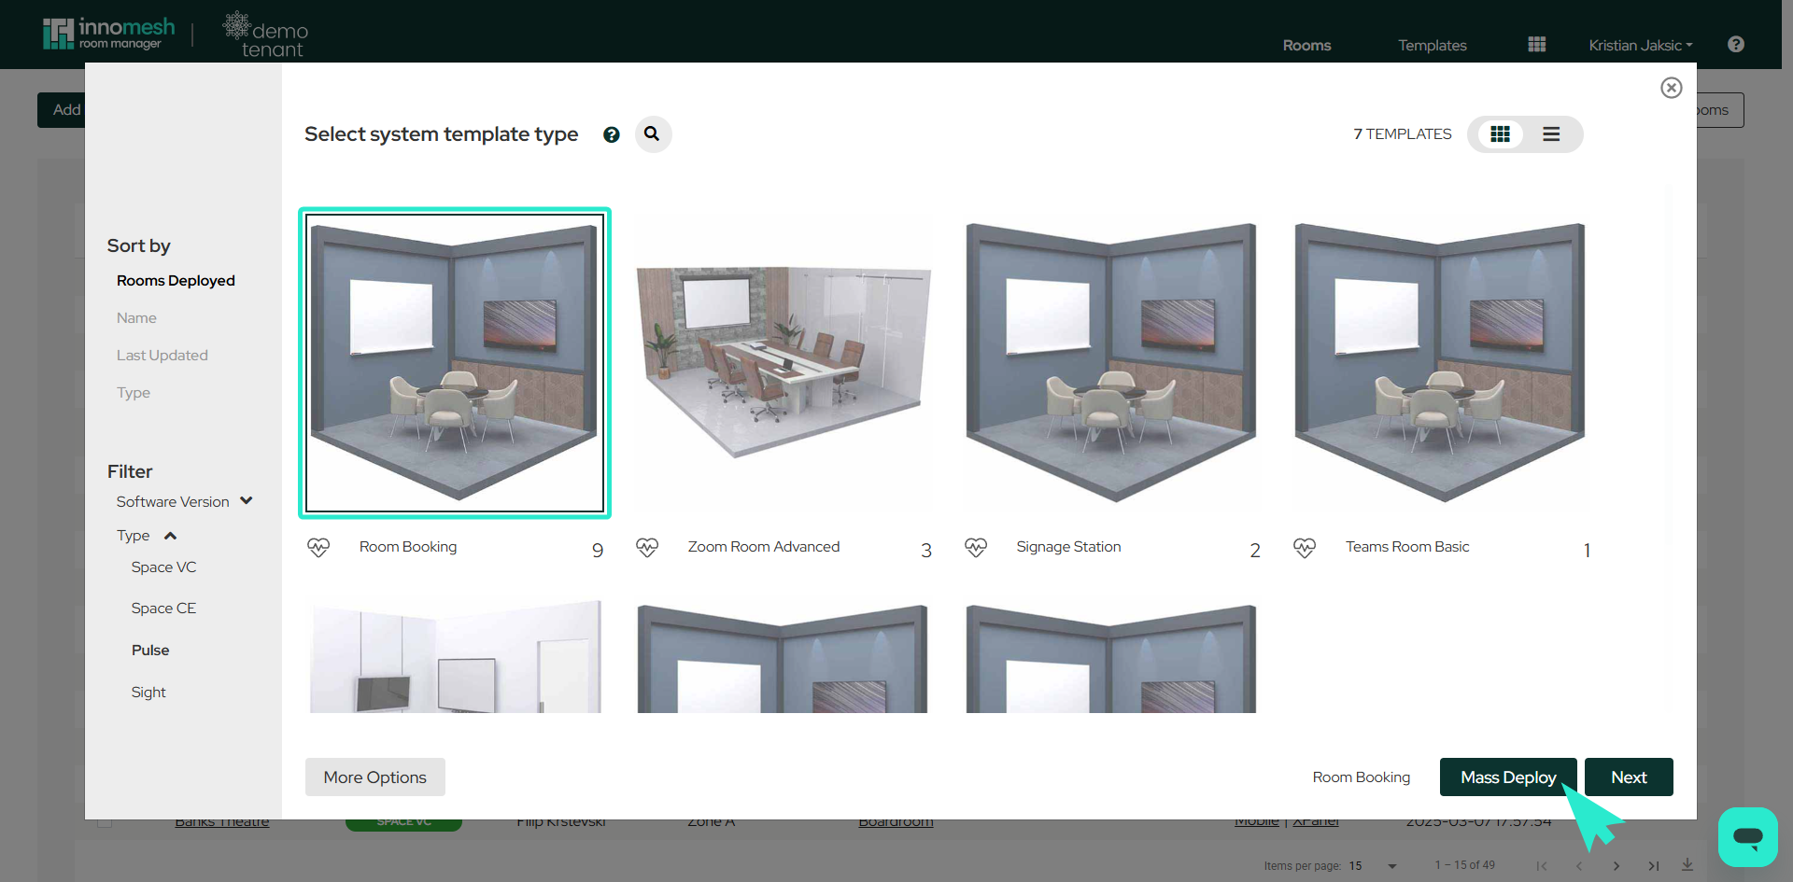The height and width of the screenshot is (882, 1793).
Task: Filter by Sight type
Action: 148,693
